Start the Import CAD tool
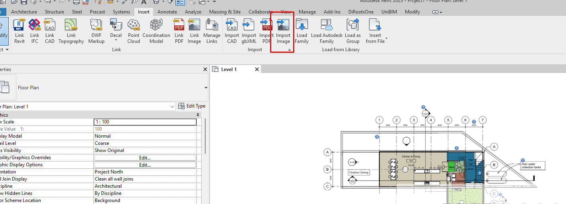The width and height of the screenshot is (566, 204). (x=232, y=31)
